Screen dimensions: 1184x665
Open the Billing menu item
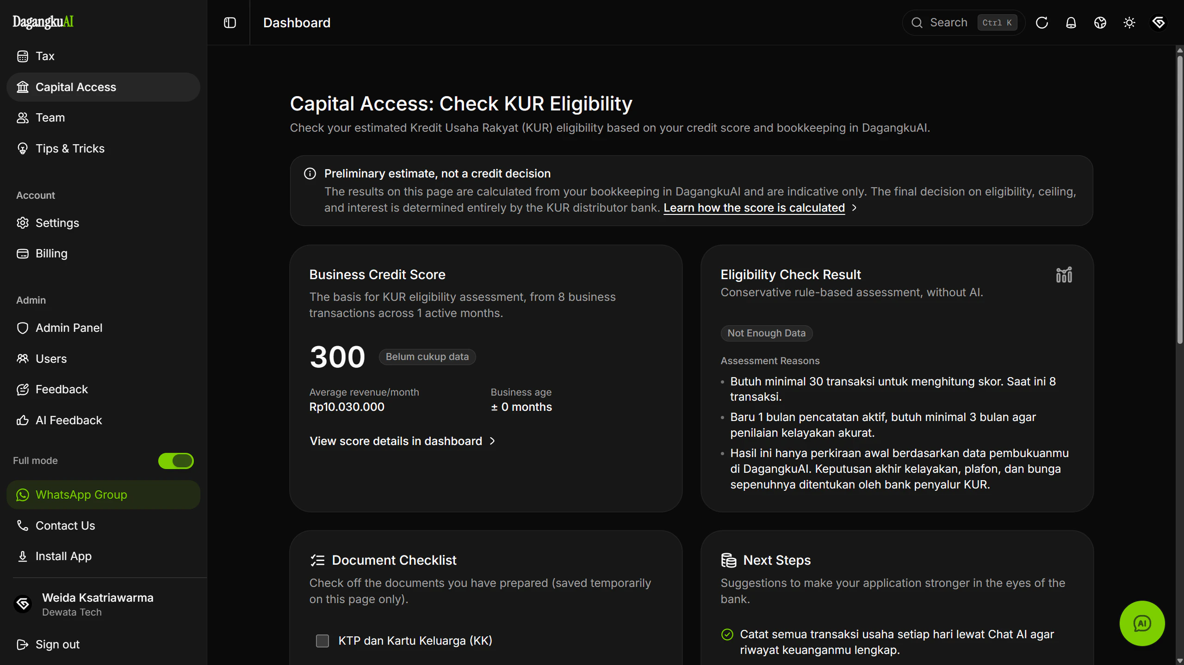(103, 254)
